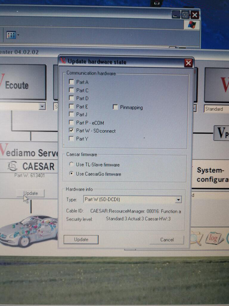Tick the Part E checkbox
This screenshot has height=306, width=229.
pos(72,106)
